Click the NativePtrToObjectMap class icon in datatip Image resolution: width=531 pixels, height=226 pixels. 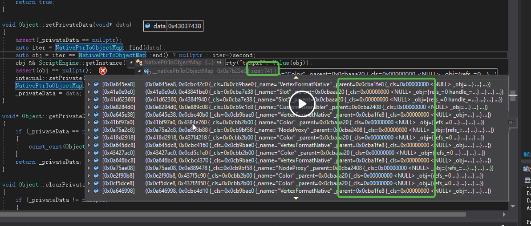pos(139,63)
